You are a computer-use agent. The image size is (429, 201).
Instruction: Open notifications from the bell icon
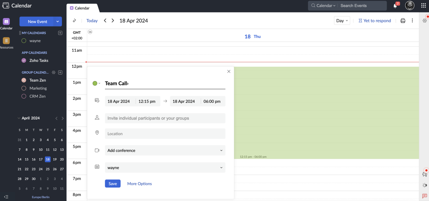click(395, 6)
